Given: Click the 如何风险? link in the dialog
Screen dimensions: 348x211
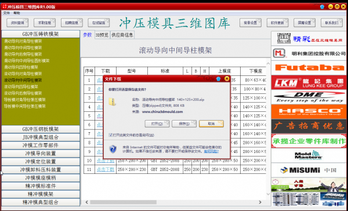Looking at the screenshot, I should point(211,151).
